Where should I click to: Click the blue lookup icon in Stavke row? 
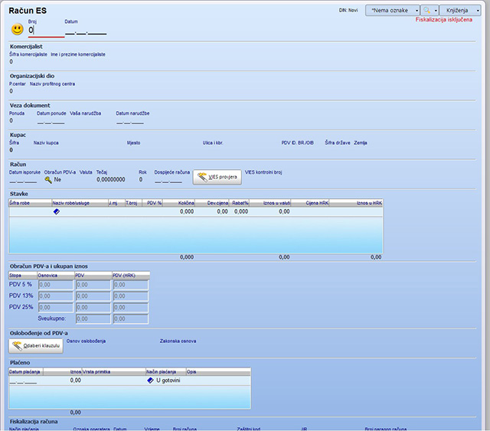[57, 211]
